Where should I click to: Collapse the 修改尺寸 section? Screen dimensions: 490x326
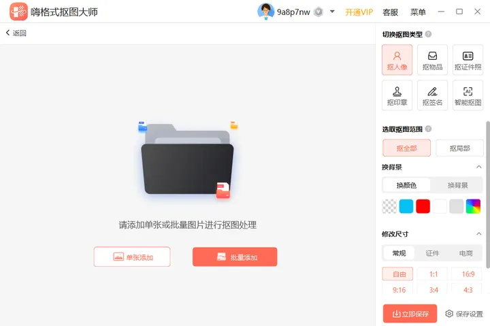pyautogui.click(x=478, y=234)
